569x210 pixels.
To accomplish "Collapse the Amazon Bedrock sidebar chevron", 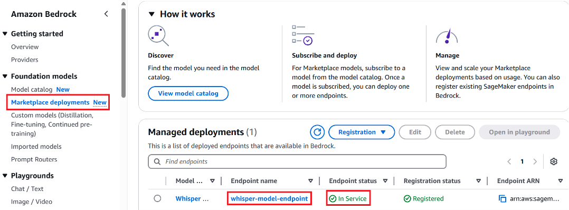I will pos(106,14).
